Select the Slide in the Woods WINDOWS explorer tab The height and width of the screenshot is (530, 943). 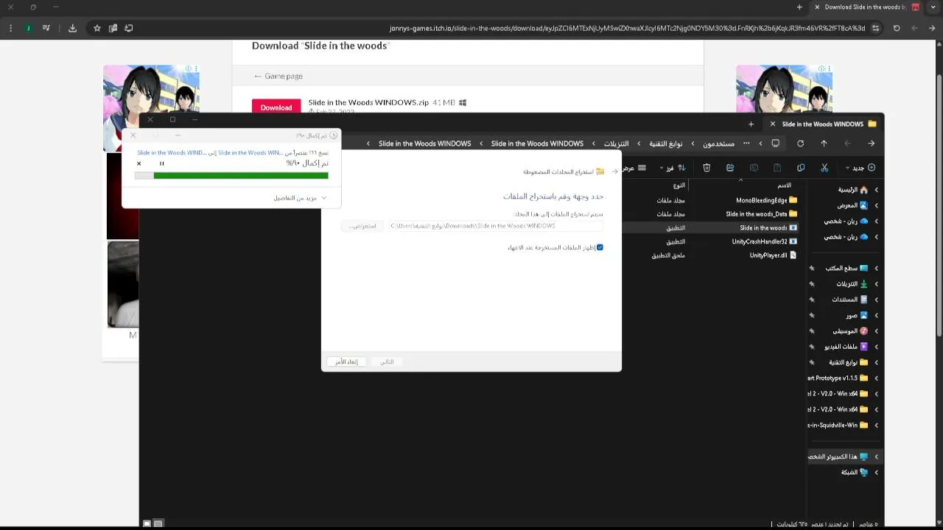point(823,124)
